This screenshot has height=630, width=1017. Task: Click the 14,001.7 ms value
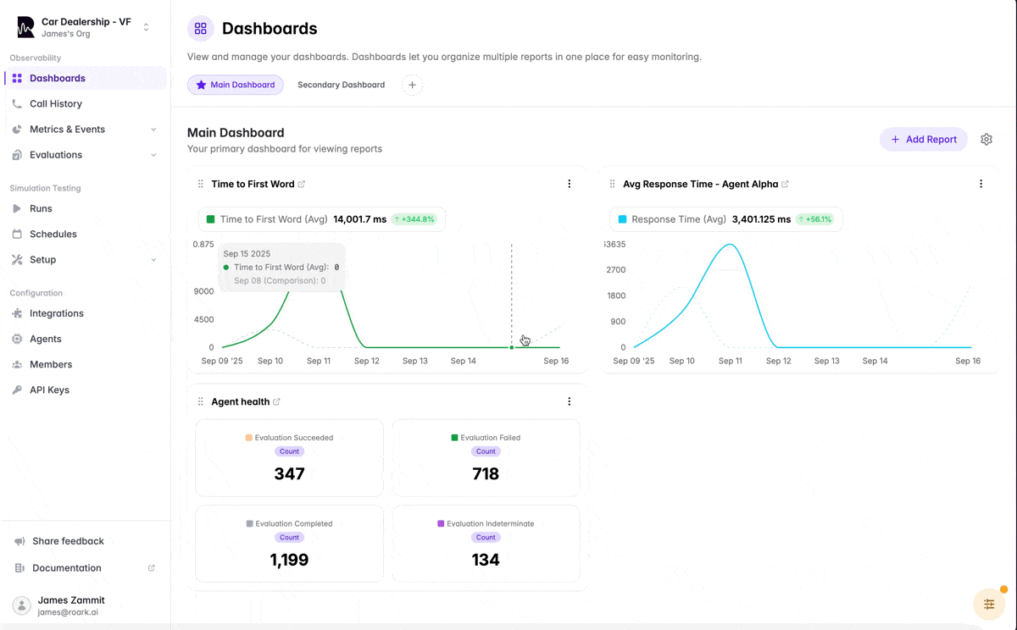coord(360,219)
